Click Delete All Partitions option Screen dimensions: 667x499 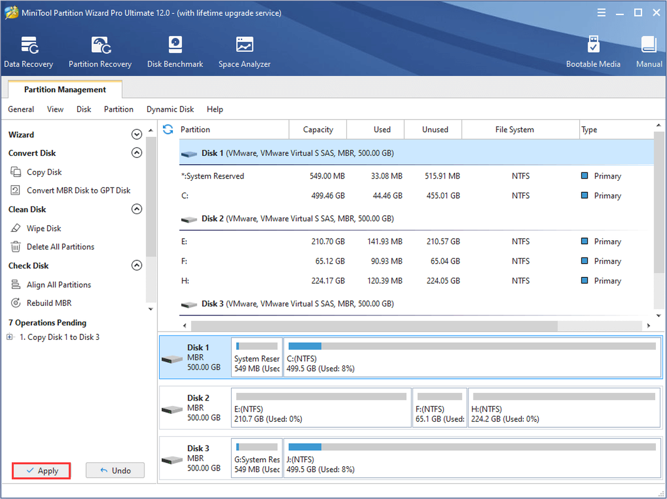click(61, 246)
